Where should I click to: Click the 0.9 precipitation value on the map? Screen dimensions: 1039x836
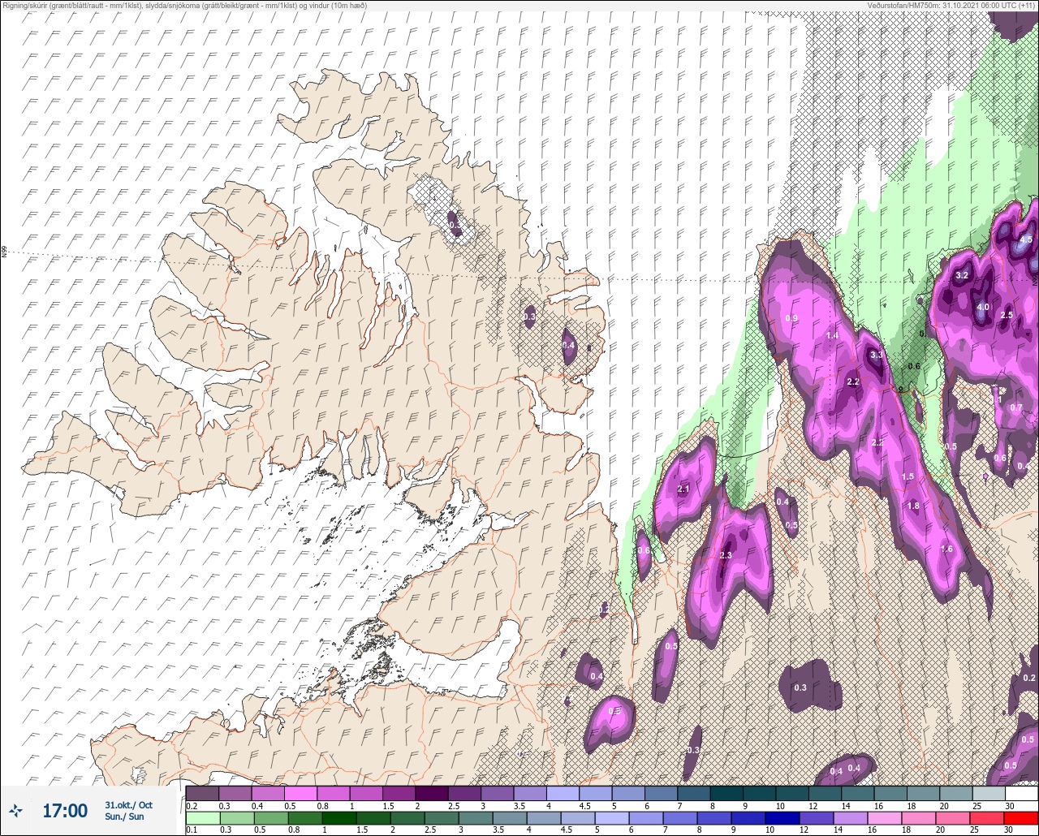791,318
